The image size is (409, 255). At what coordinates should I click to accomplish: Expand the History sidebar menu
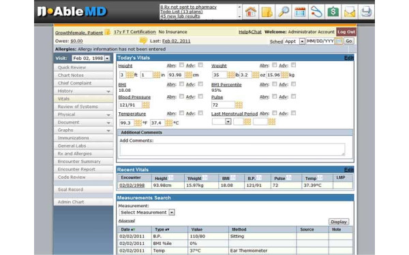108,91
